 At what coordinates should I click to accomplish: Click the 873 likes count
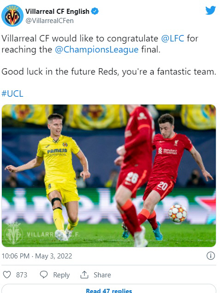(x=22, y=275)
